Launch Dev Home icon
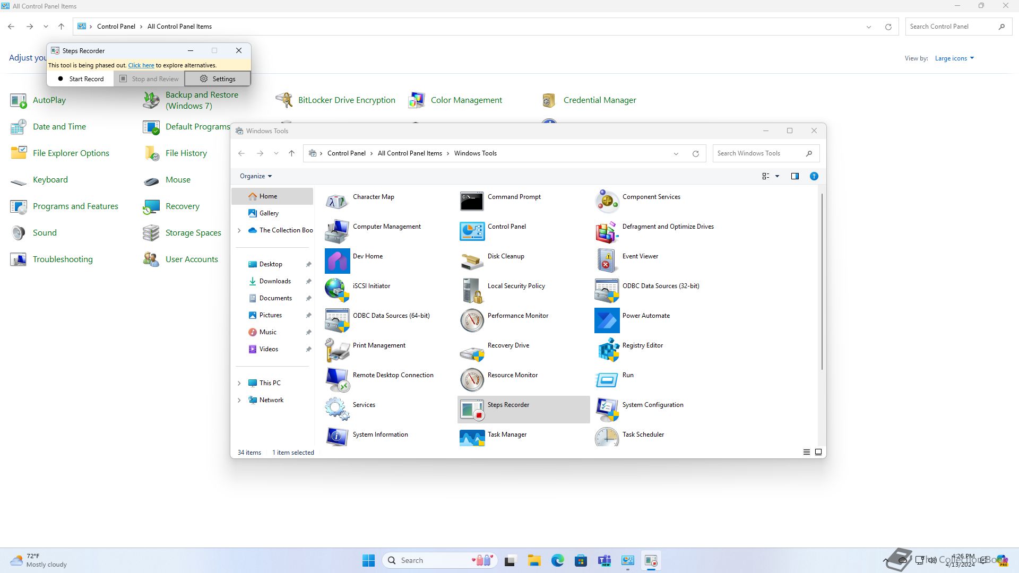 pos(337,261)
